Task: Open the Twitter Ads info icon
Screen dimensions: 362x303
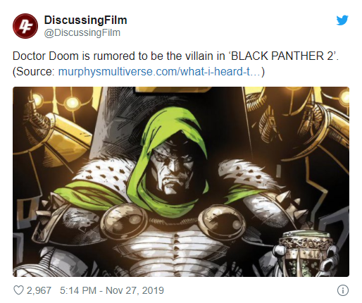Action: pyautogui.click(x=343, y=290)
